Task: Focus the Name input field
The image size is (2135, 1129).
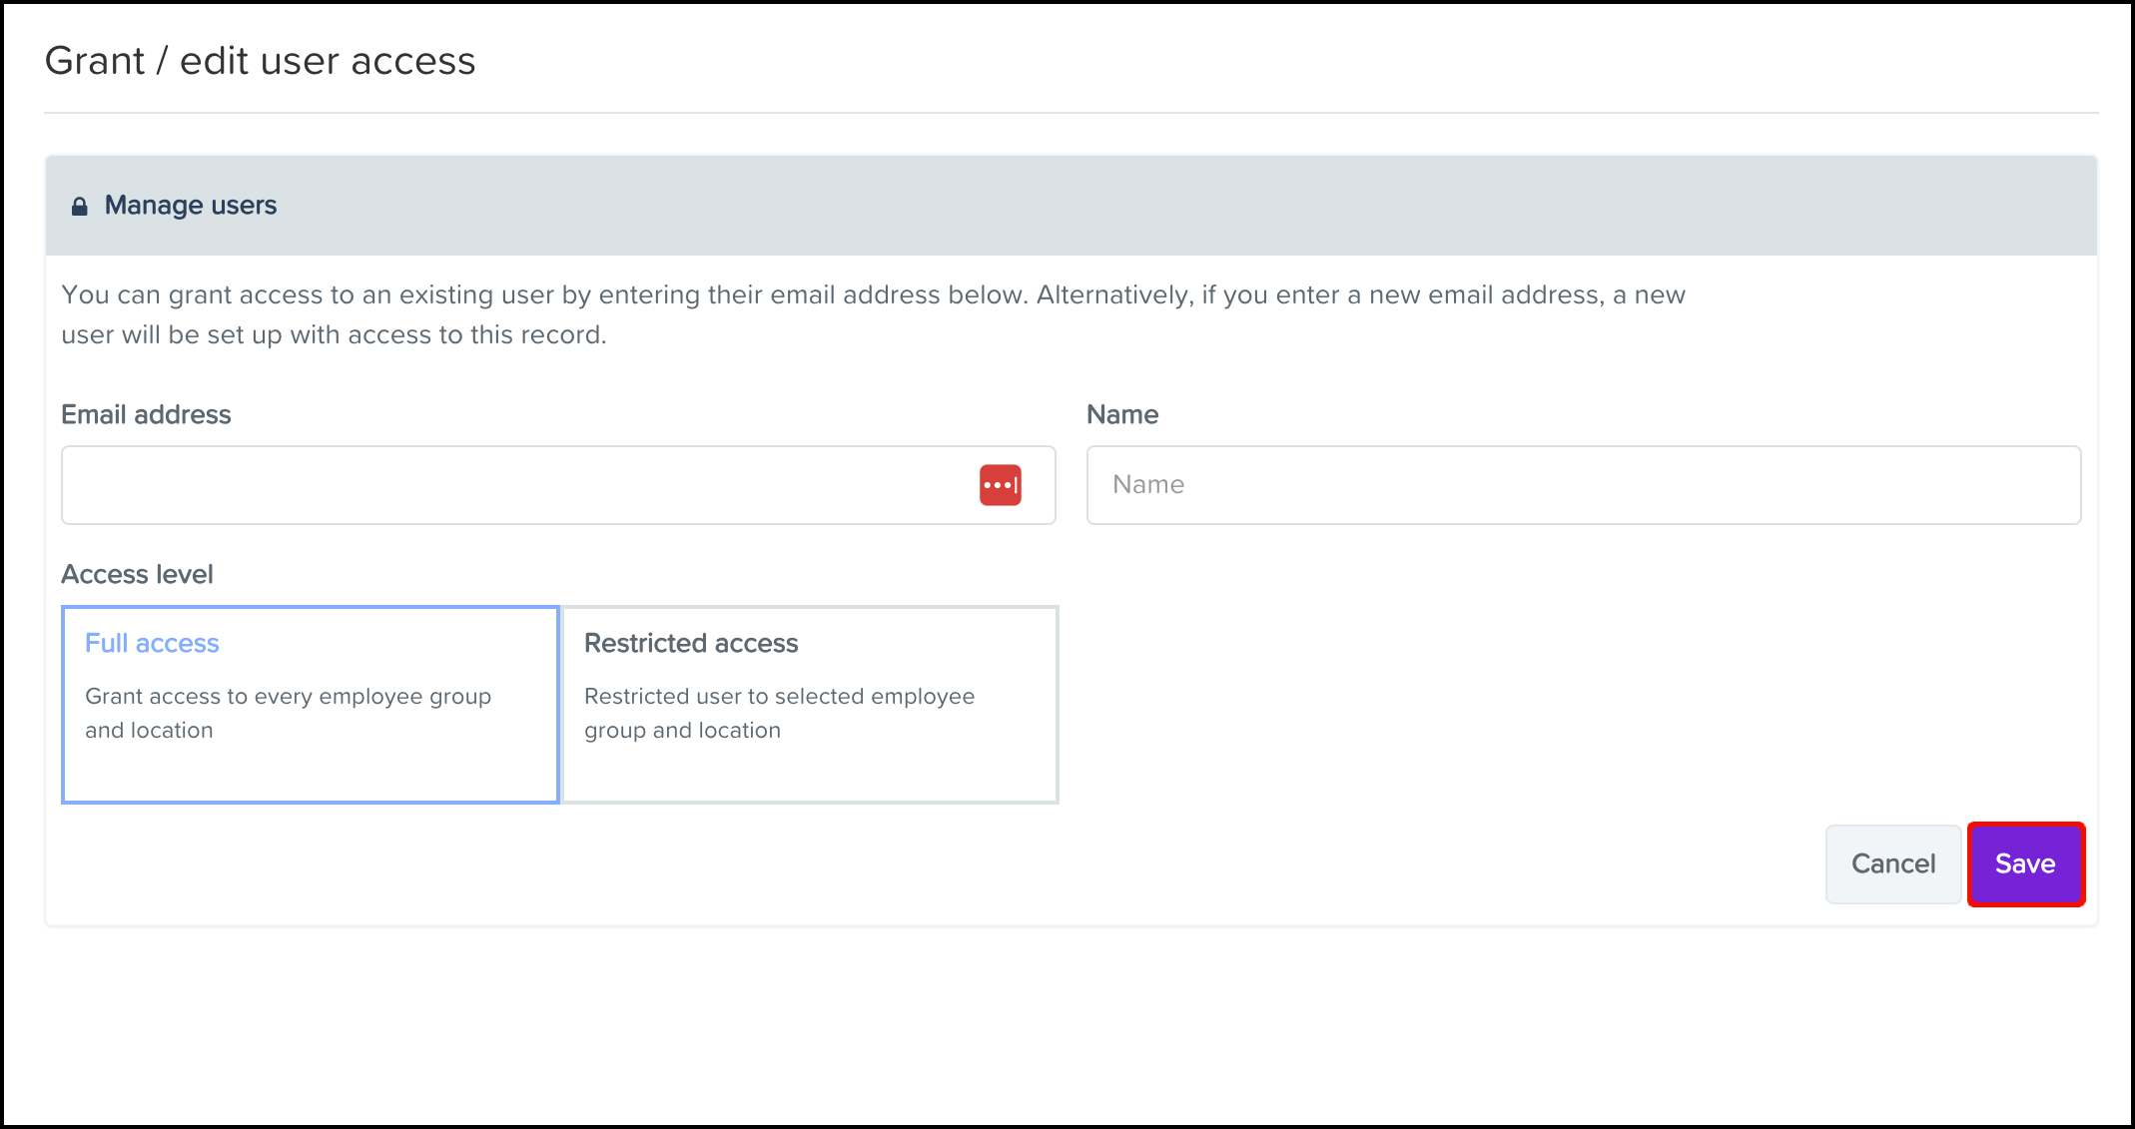Action: point(1583,485)
